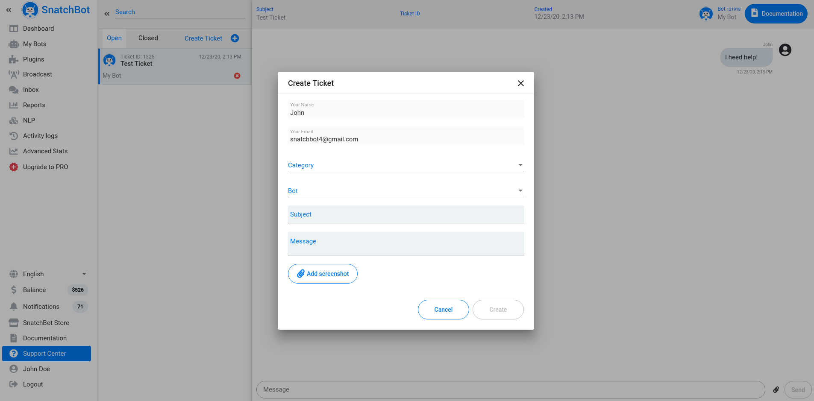Click the John user avatar in chat
Image resolution: width=814 pixels, height=401 pixels.
(x=785, y=50)
